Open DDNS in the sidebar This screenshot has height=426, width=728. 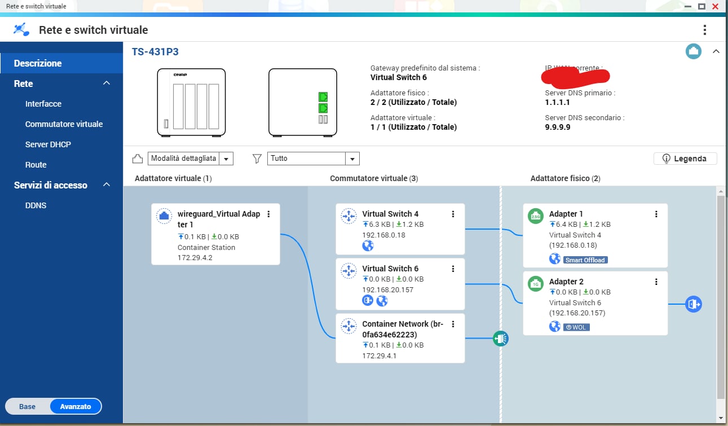[x=36, y=205]
